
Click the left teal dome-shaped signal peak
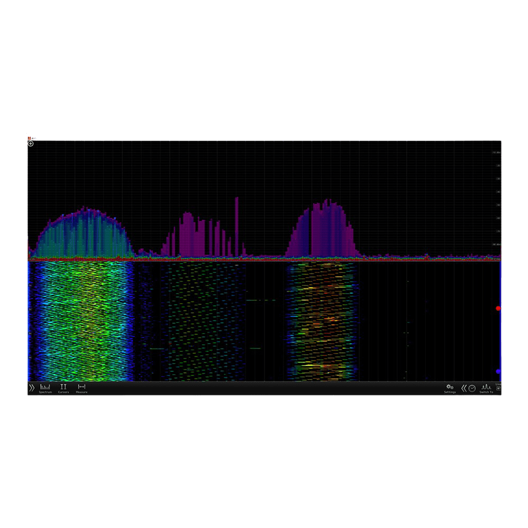83,232
